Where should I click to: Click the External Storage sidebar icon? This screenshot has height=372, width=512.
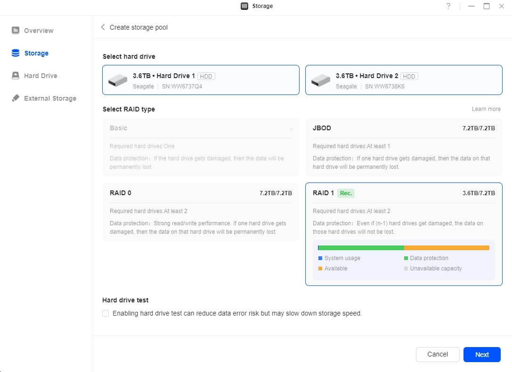click(x=16, y=98)
